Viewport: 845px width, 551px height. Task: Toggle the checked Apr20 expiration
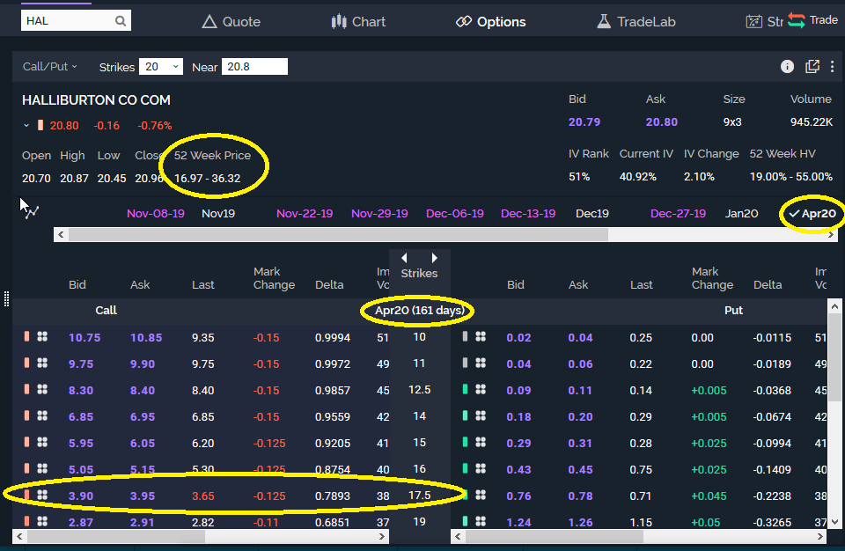tap(812, 214)
